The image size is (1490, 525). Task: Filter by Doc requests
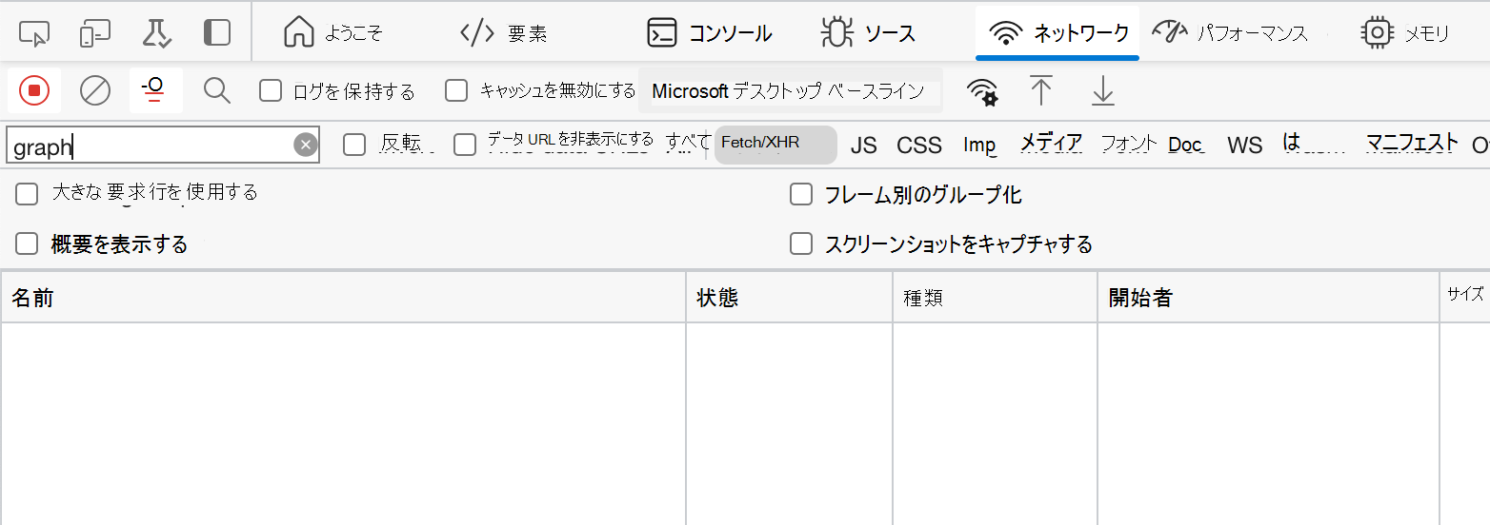(1185, 145)
